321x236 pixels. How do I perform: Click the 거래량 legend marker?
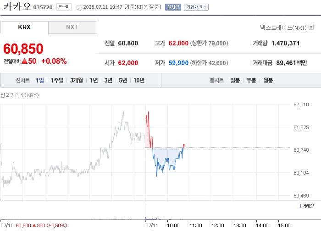click(x=300, y=206)
